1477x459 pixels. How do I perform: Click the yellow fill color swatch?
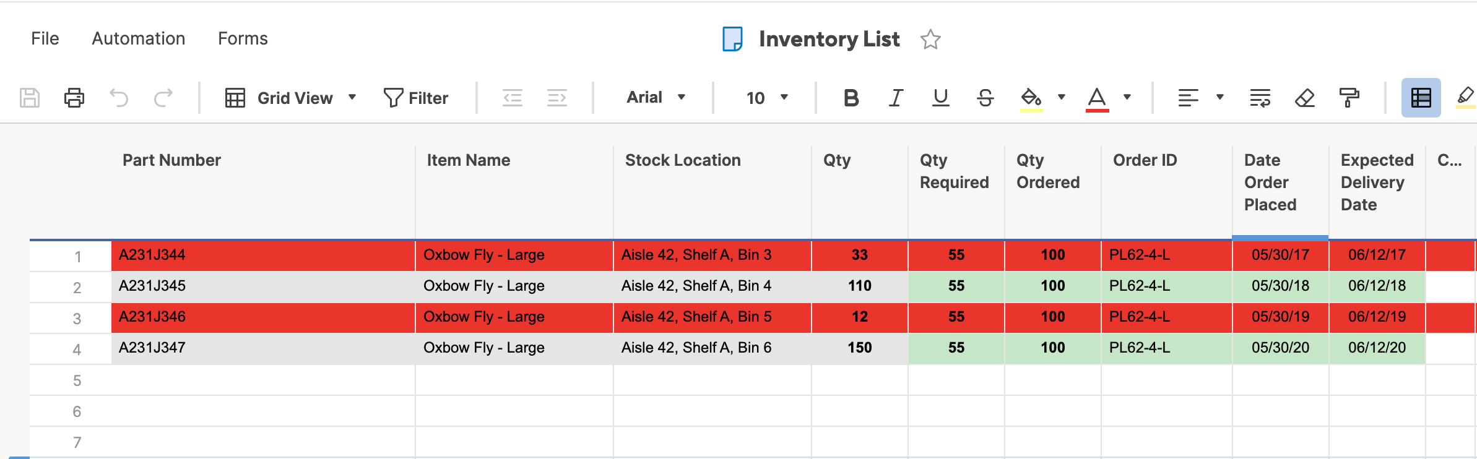coord(1031,99)
